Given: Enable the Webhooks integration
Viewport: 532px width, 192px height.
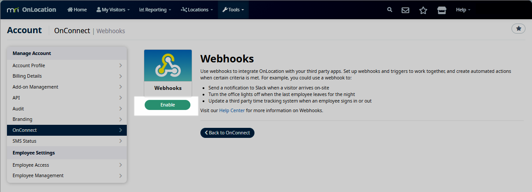Looking at the screenshot, I should click(167, 105).
